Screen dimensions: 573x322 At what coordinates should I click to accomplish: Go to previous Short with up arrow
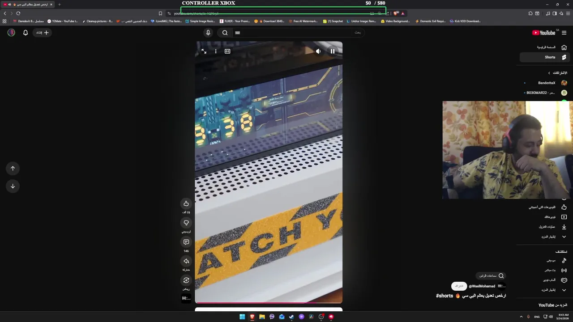[x=13, y=168]
